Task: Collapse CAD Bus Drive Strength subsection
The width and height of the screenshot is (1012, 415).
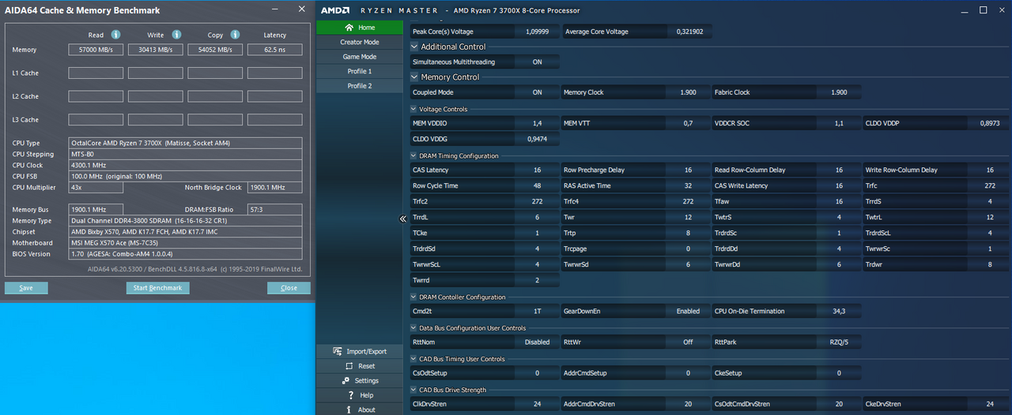Action: click(x=413, y=390)
